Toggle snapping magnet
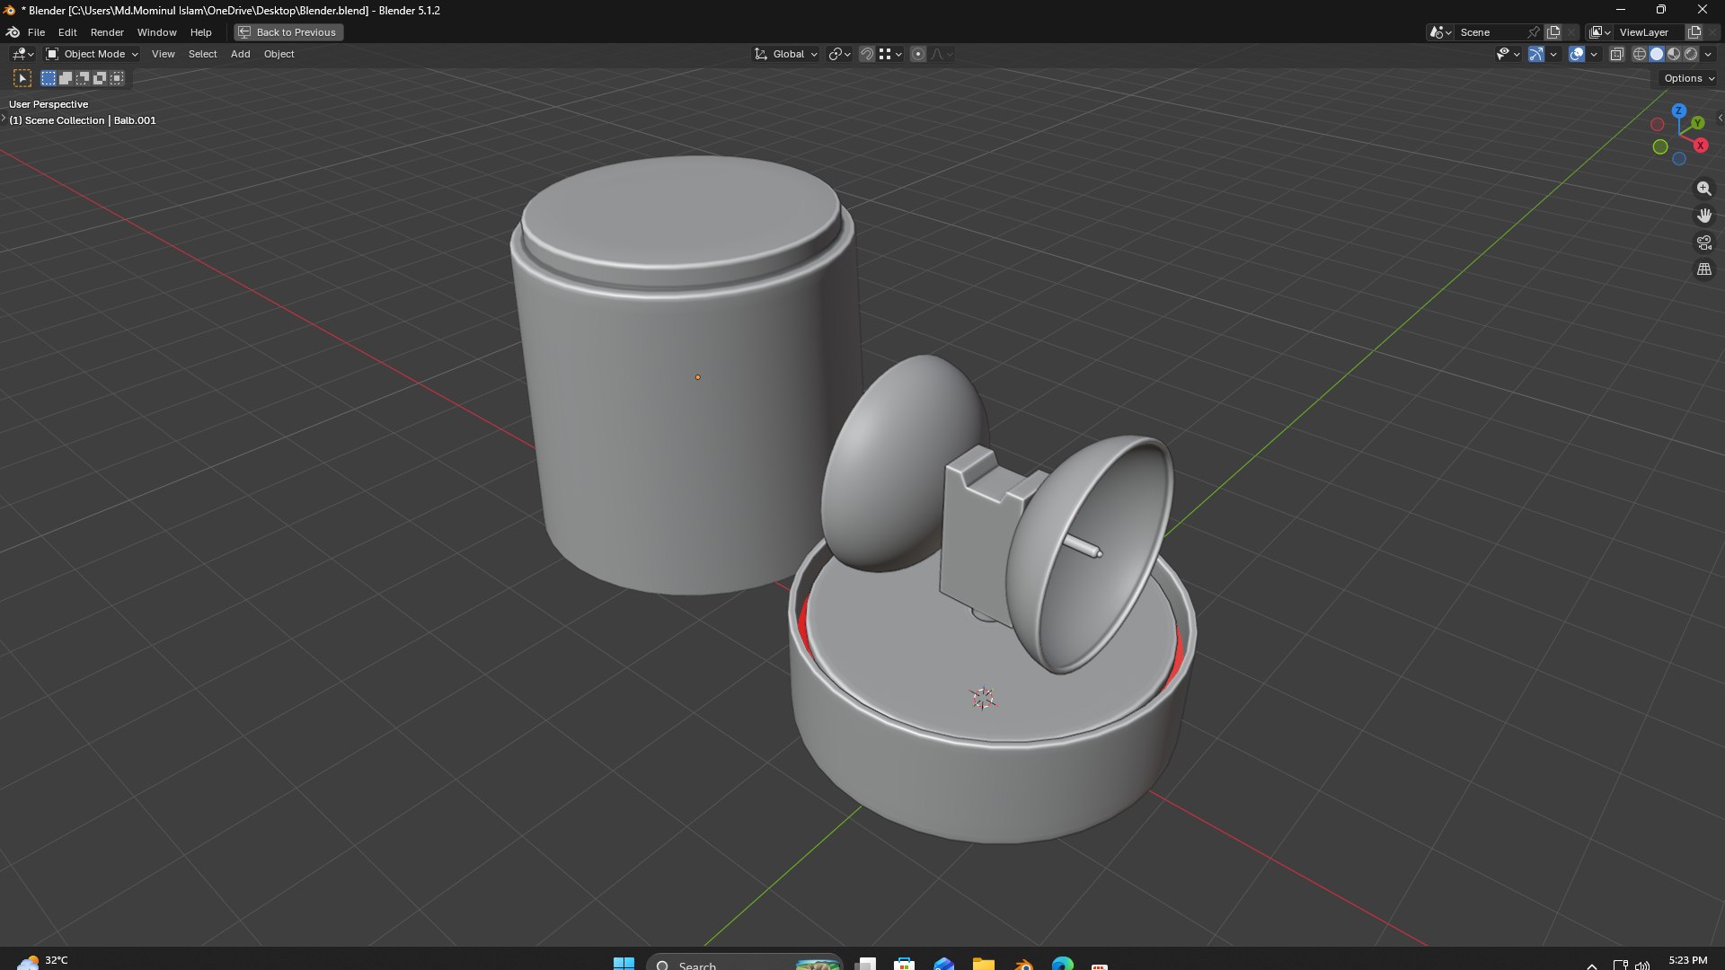 866,54
